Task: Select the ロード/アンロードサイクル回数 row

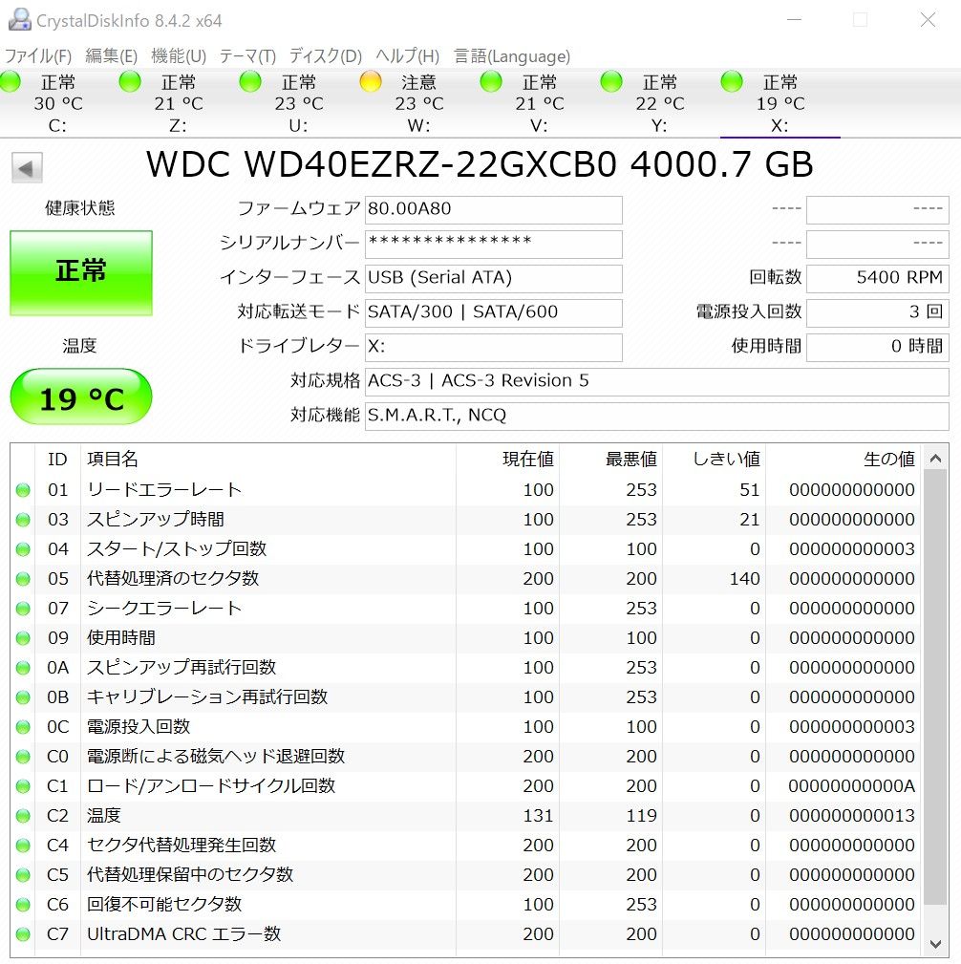Action: (466, 786)
